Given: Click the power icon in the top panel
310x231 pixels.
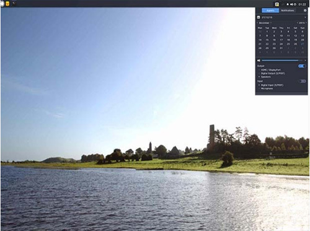Looking at the screenshot, I should click(295, 4).
